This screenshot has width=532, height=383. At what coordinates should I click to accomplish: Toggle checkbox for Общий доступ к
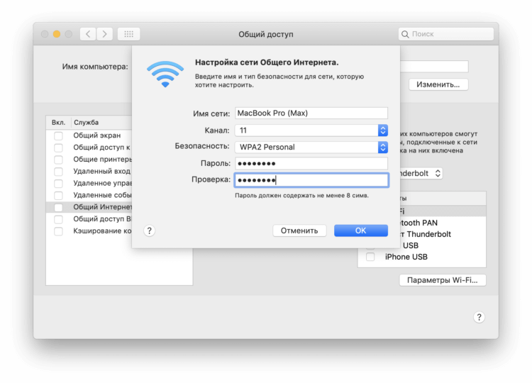click(x=58, y=148)
